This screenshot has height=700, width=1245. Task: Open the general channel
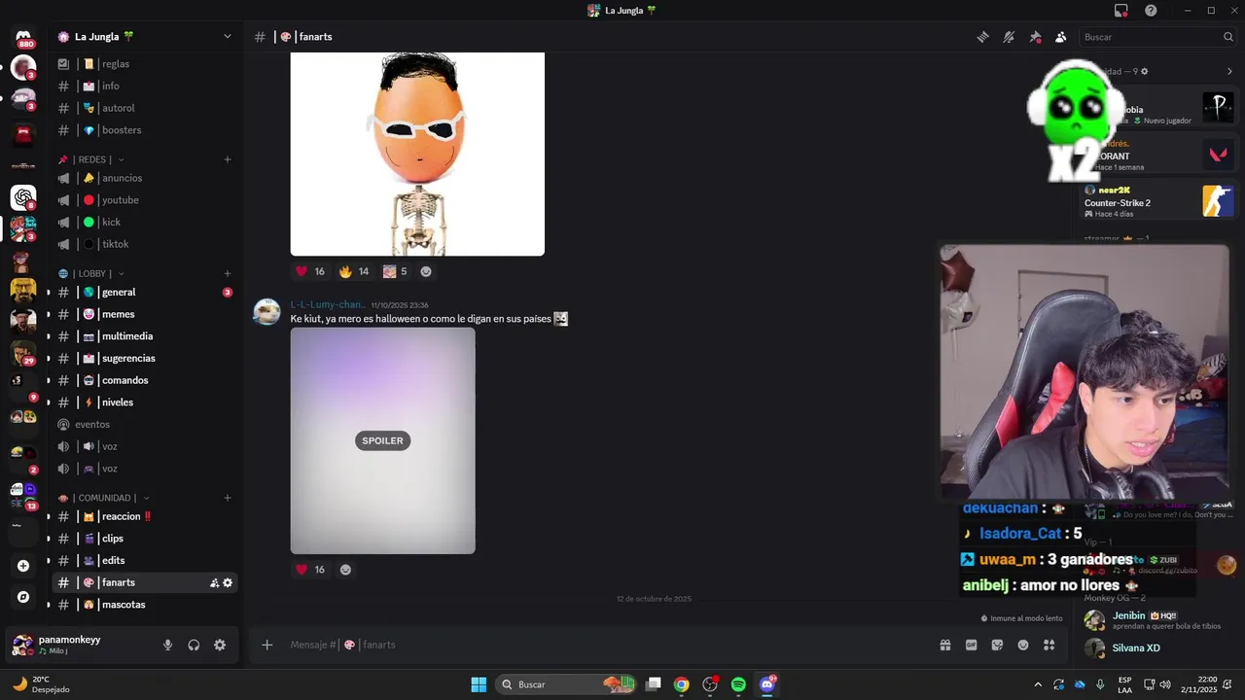(x=146, y=293)
